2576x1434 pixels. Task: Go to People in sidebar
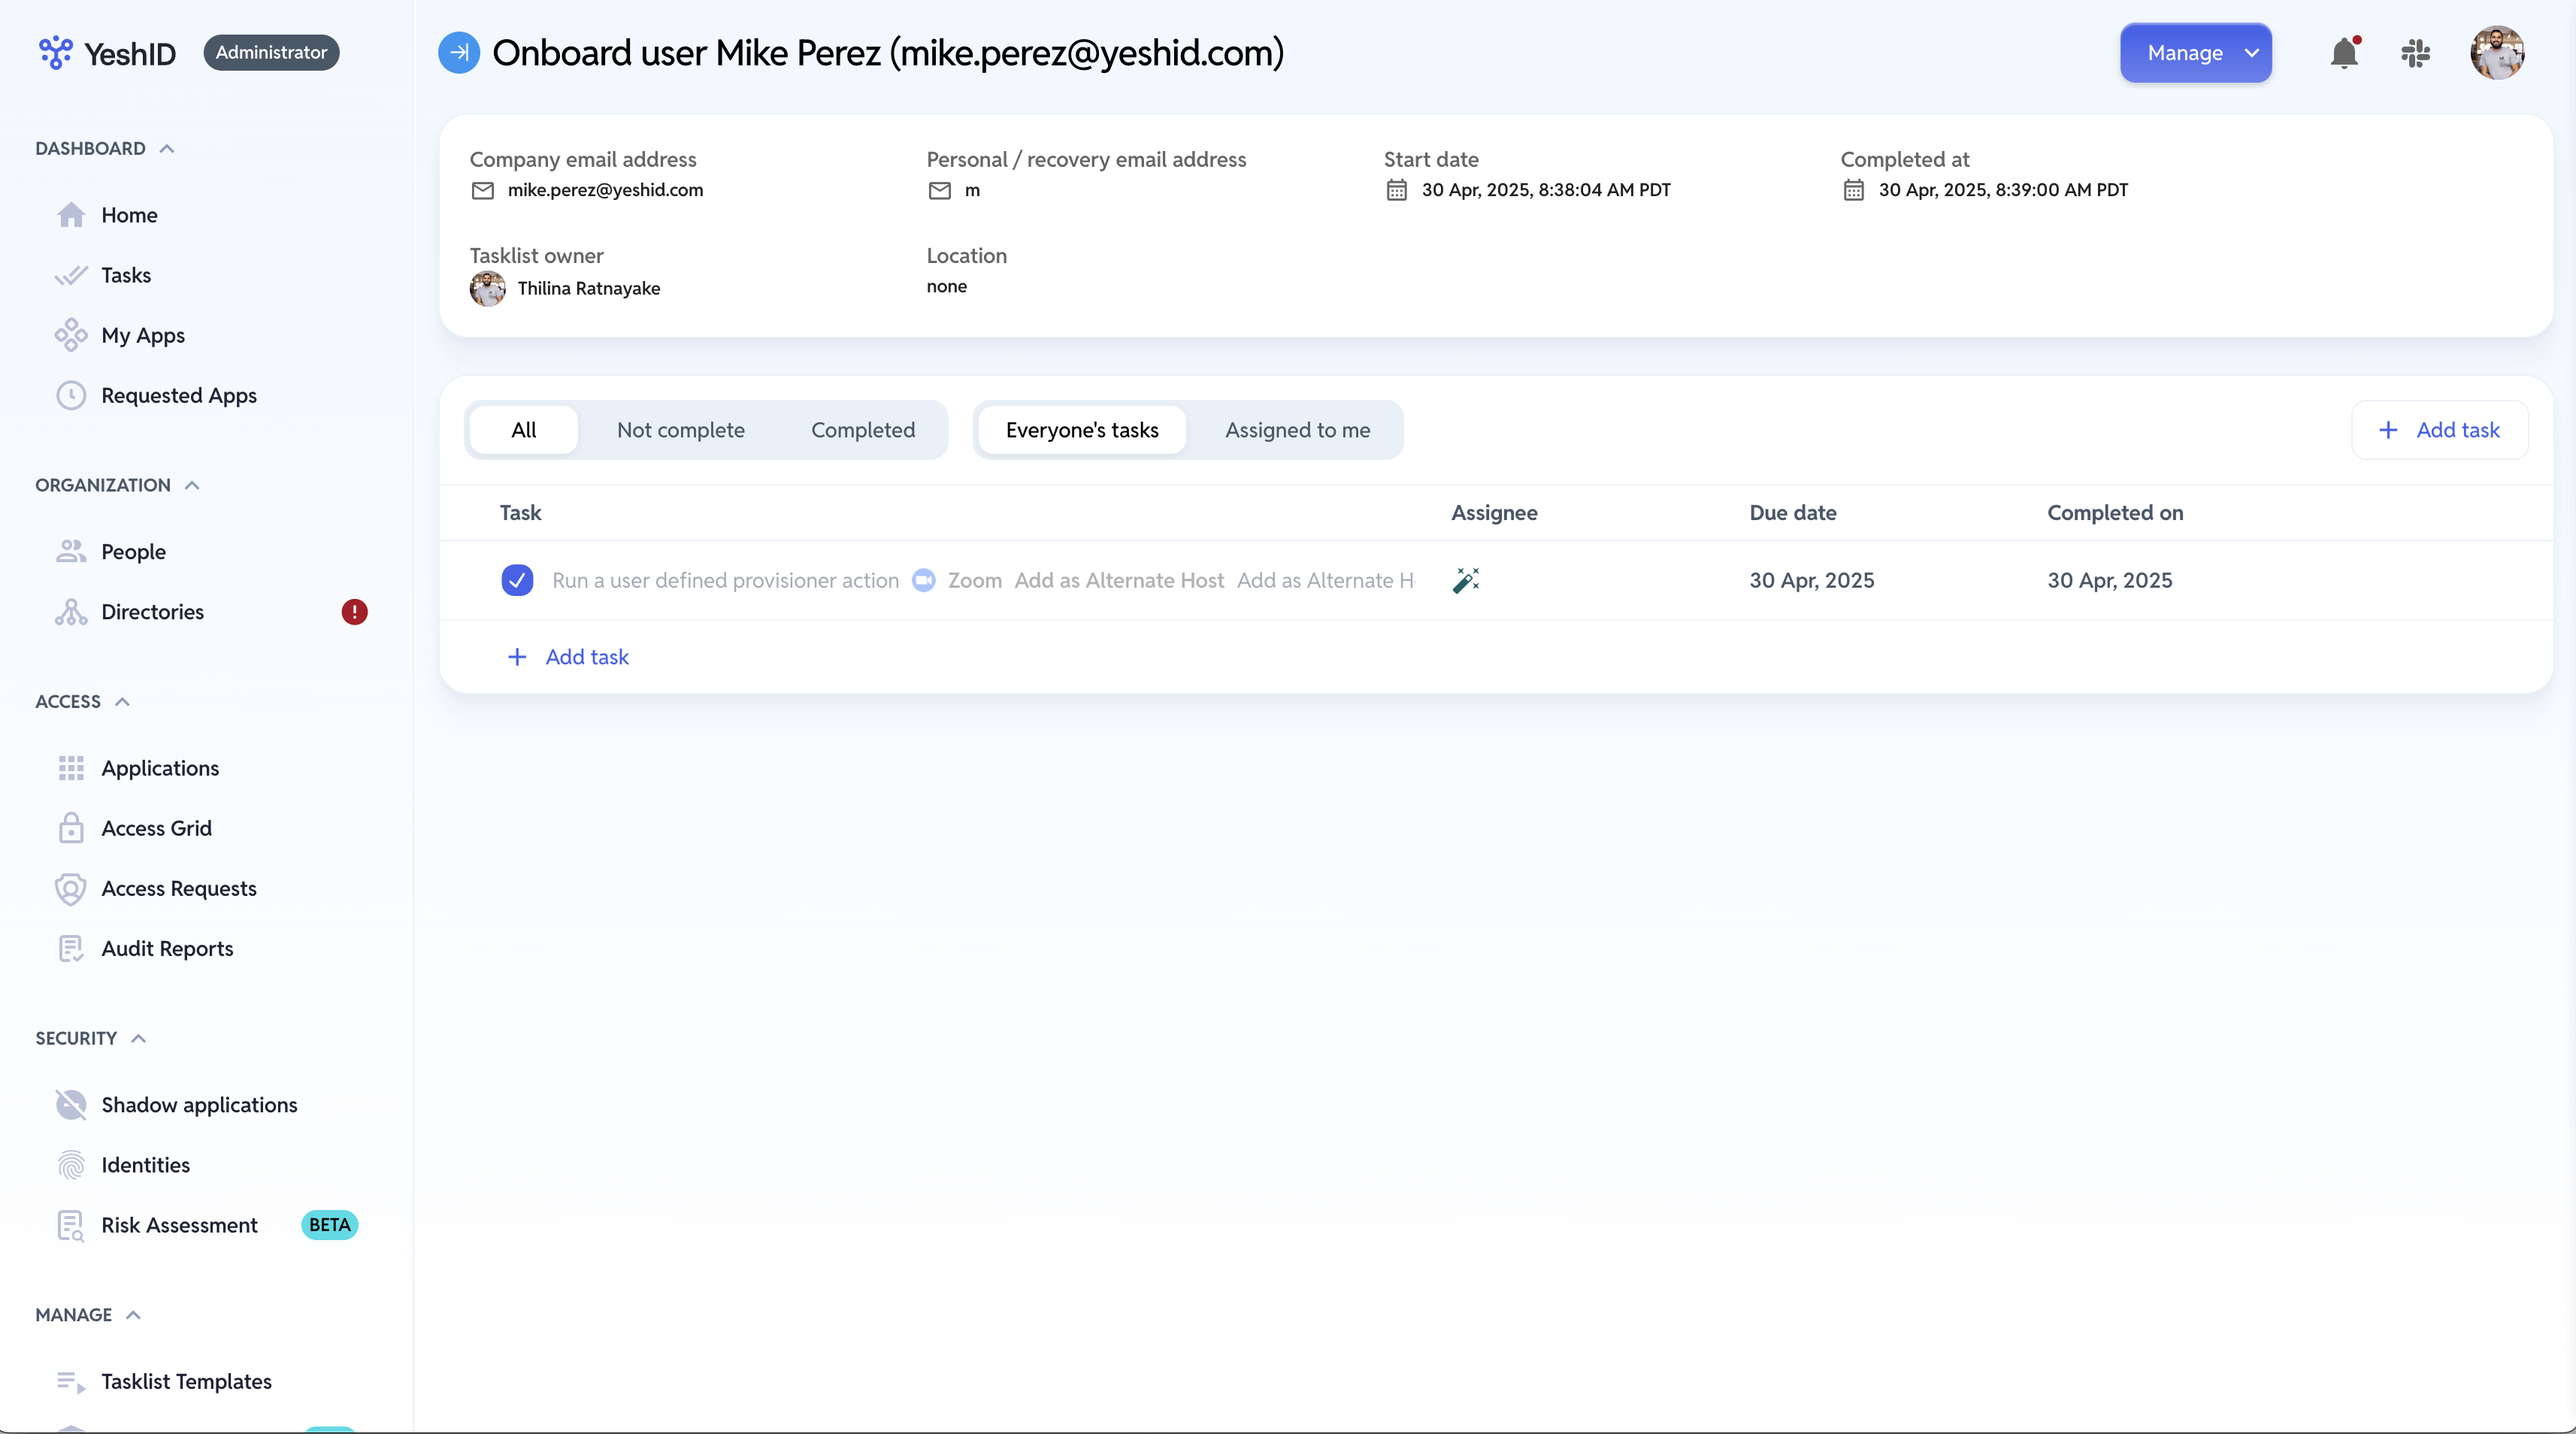[x=133, y=551]
